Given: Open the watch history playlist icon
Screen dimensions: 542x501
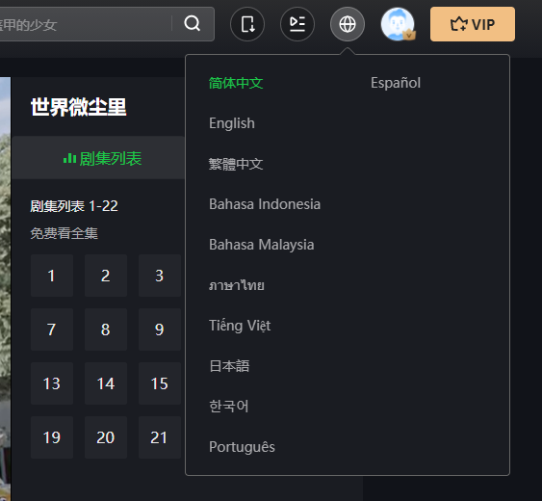Looking at the screenshot, I should (x=297, y=24).
